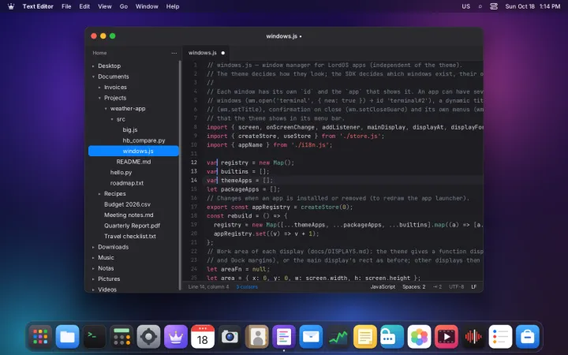Change the JavaScript language mode
This screenshot has width=568, height=355.
click(383, 286)
